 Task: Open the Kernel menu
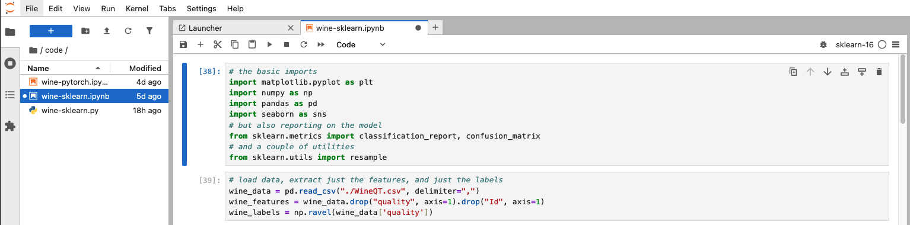coord(137,9)
